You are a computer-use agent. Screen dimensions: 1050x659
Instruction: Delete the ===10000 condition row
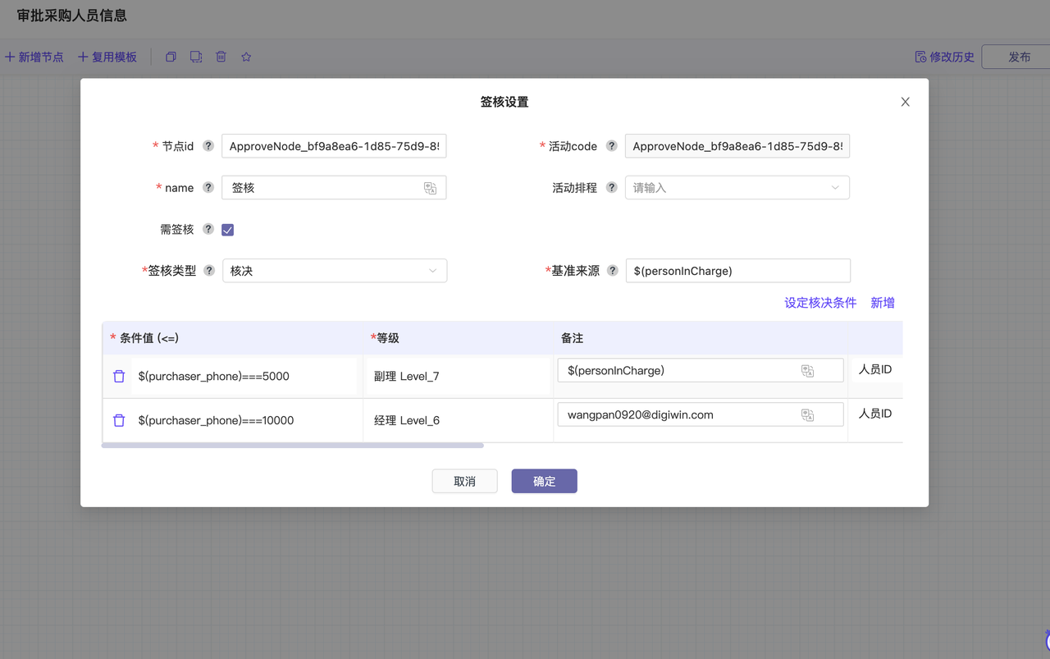click(x=119, y=420)
